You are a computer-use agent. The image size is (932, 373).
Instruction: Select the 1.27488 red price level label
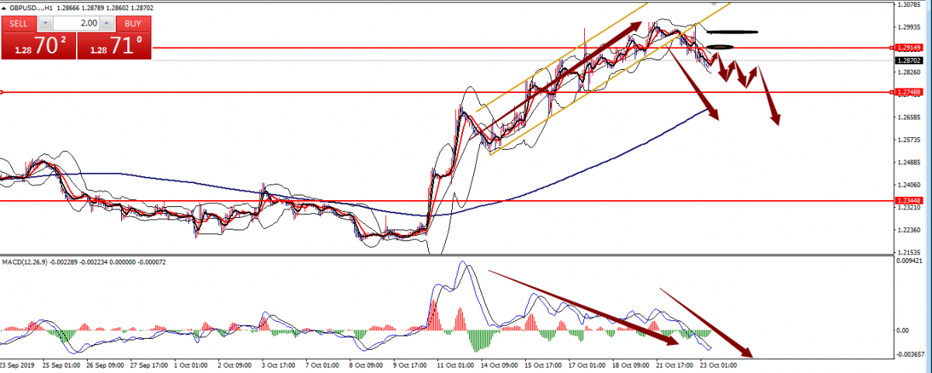click(908, 92)
